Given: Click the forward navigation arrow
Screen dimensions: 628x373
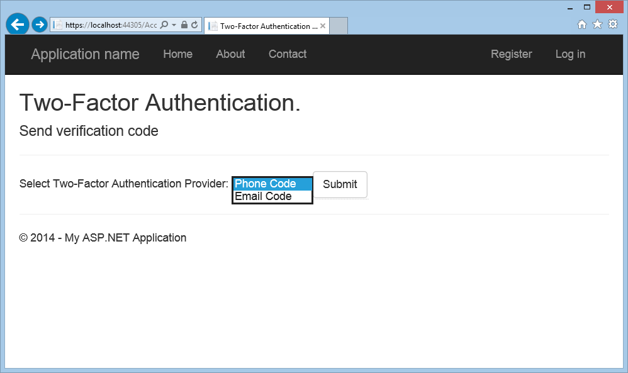Looking at the screenshot, I should [x=39, y=24].
